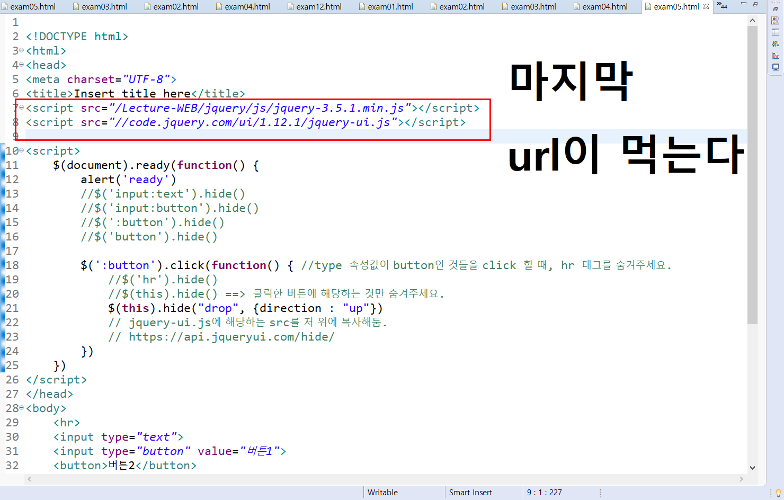Screen dimensions: 784x500
Task: Click the https://api.jqueryui.com/hide/ comment
Action: (x=221, y=337)
